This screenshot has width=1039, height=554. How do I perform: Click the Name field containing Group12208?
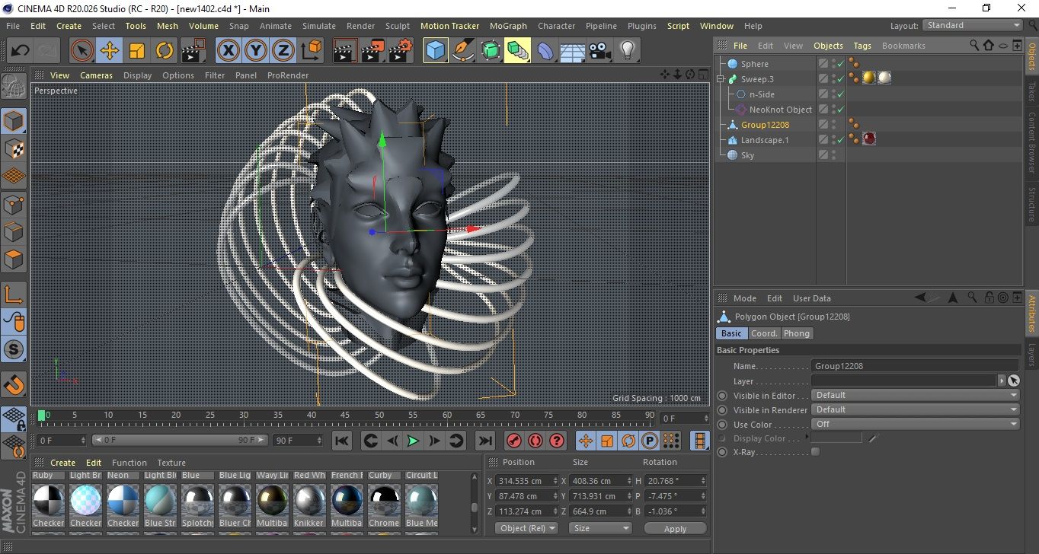(x=915, y=366)
